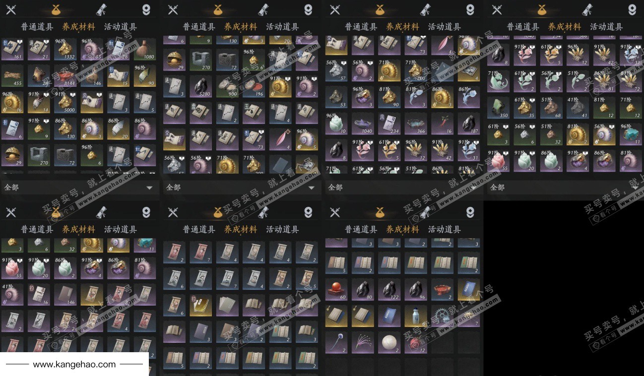Screen dimensions: 644x376
Task: Open 活动道具 tab in the bottom-right inventory panel
Action: (x=445, y=229)
